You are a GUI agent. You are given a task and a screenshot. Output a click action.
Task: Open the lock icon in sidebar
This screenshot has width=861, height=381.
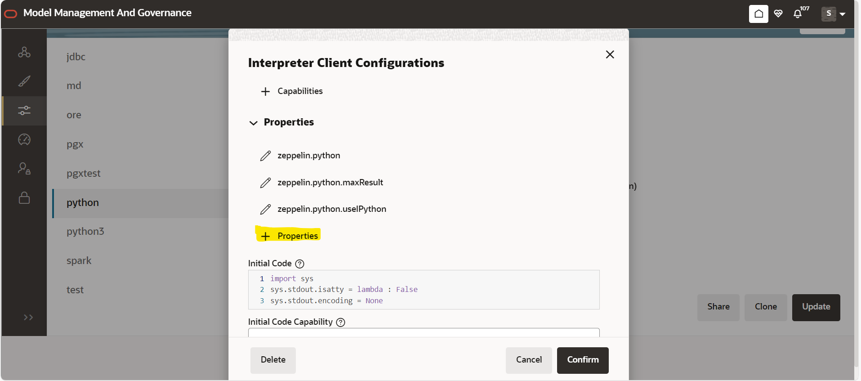tap(24, 198)
